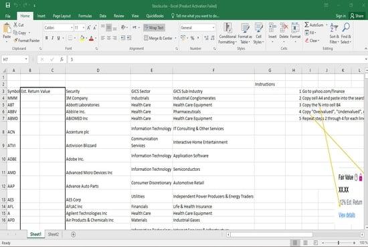Click the Insert cells icon
The height and width of the screenshot is (247, 368).
(x=272, y=27)
